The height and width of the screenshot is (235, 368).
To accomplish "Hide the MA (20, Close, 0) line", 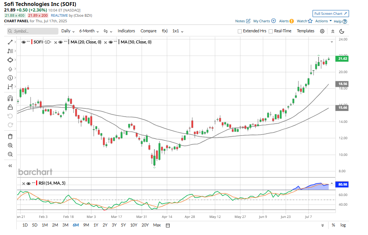I will pos(61,42).
